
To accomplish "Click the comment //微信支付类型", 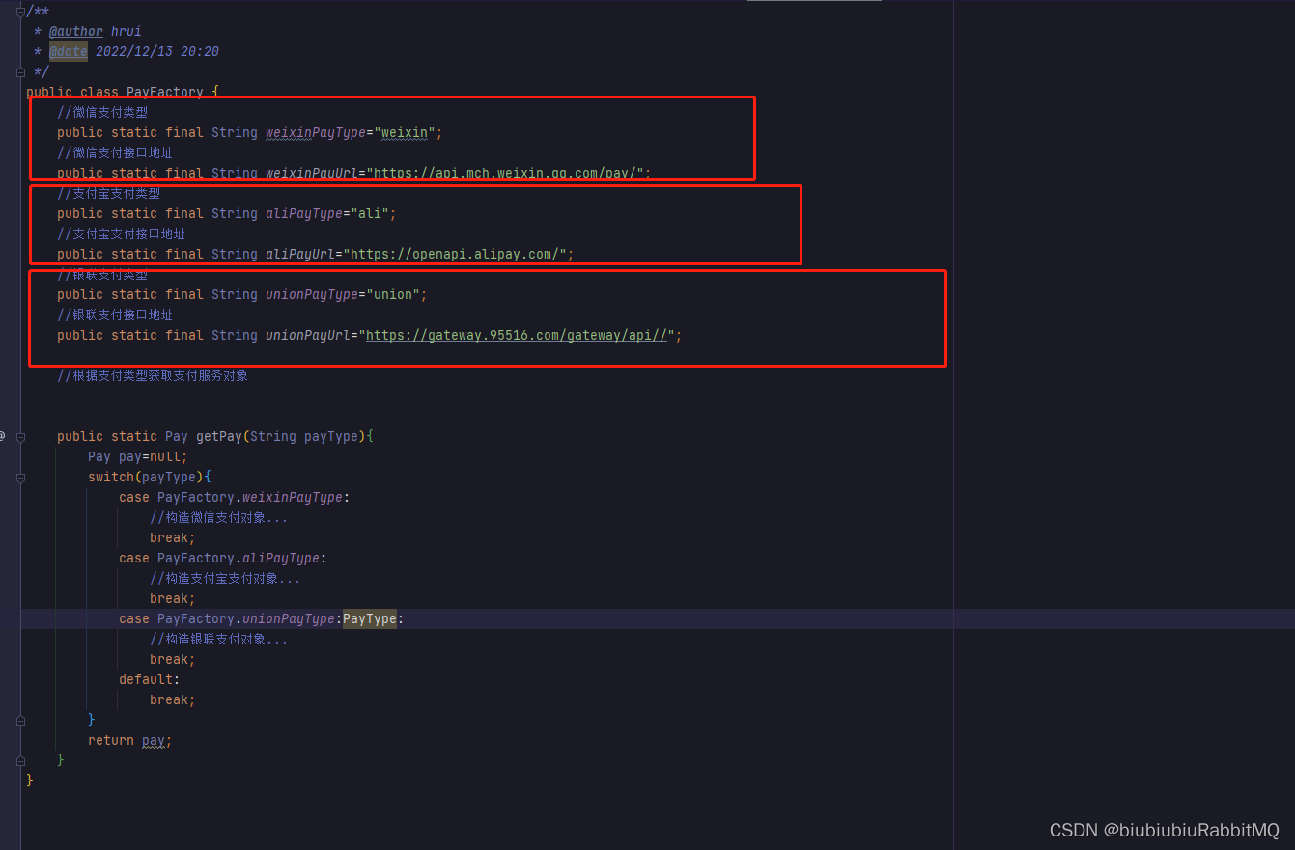I will (102, 113).
